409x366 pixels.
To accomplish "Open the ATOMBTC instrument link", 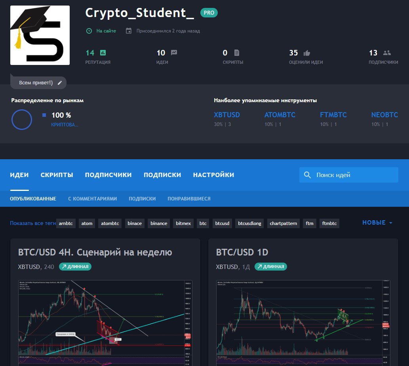I will coord(280,115).
